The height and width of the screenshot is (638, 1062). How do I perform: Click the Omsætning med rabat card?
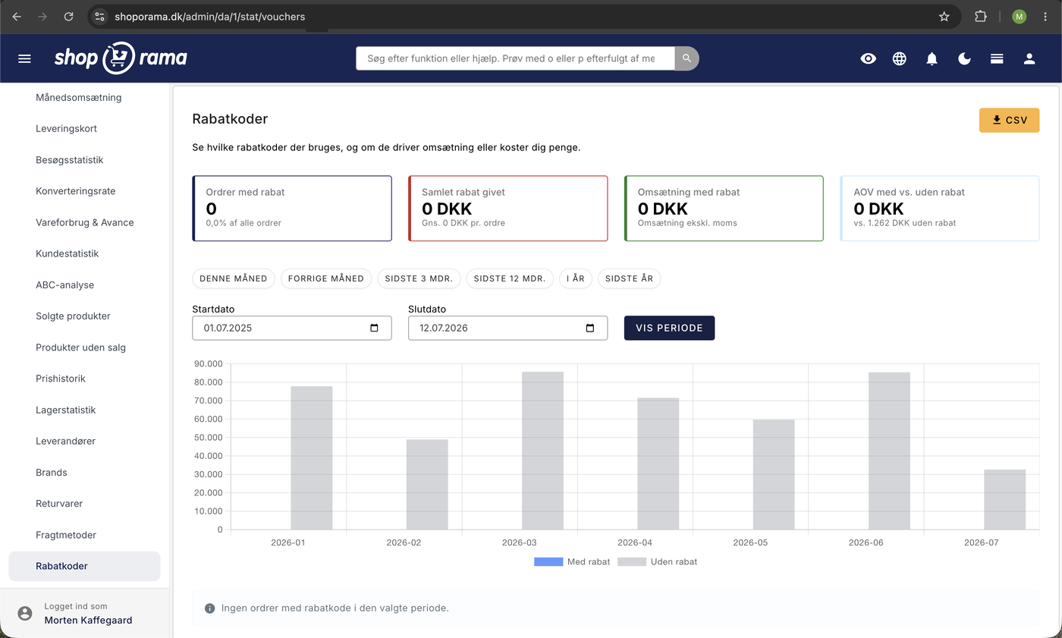[x=724, y=209]
